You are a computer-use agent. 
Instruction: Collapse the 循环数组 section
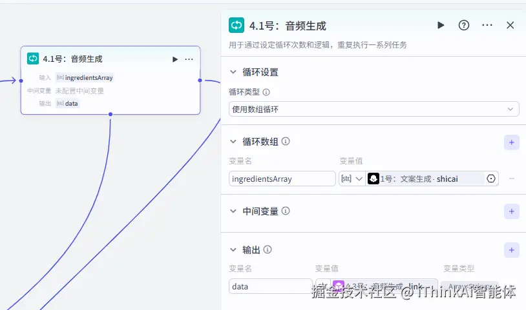pos(233,141)
